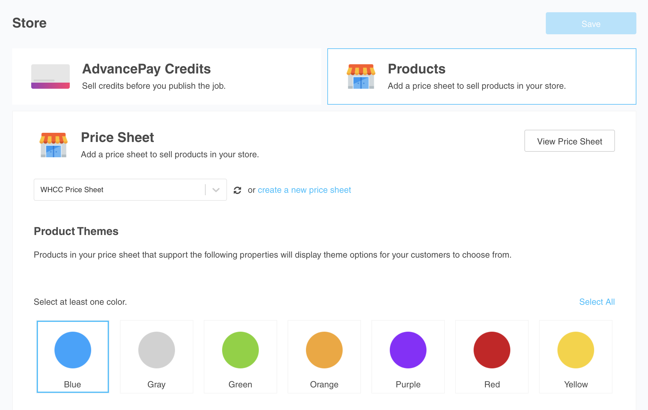Select the Green color theme
This screenshot has width=648, height=410.
tap(240, 350)
